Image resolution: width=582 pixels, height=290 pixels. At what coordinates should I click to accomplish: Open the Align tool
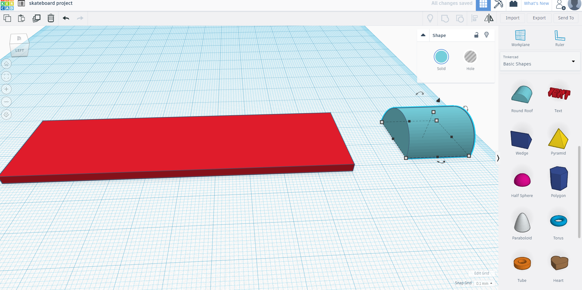pyautogui.click(x=475, y=18)
